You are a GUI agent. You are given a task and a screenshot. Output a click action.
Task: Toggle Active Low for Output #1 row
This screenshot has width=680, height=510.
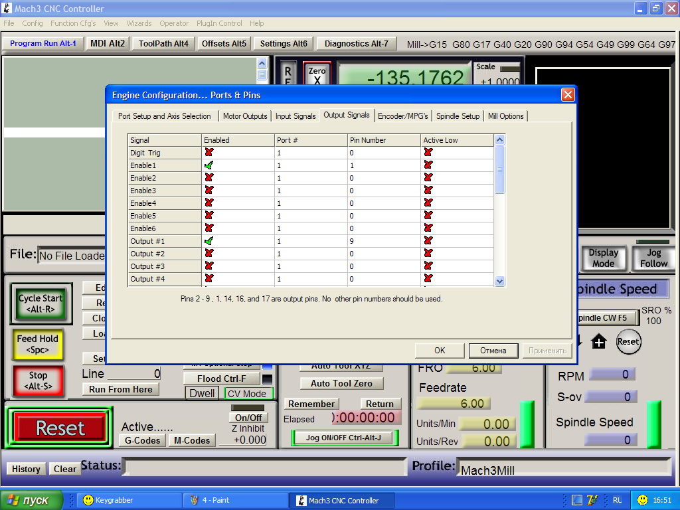point(428,240)
